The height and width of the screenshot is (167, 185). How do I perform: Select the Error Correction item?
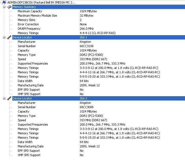pyautogui.click(x=28, y=24)
